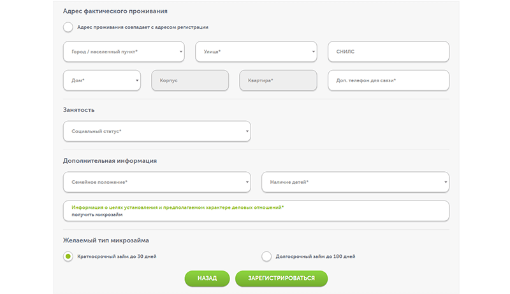
Task: Click the business relations purpose field
Action: tap(256, 211)
